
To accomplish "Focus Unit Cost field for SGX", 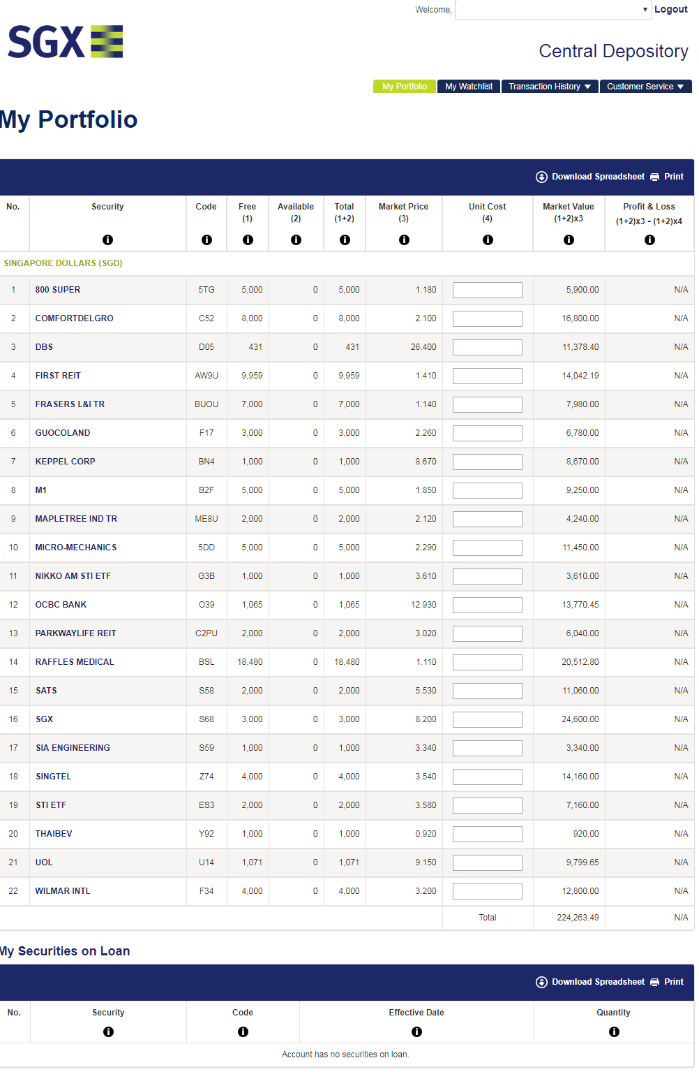I will click(488, 719).
